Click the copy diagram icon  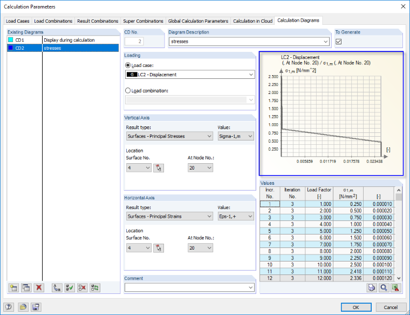pos(26,288)
